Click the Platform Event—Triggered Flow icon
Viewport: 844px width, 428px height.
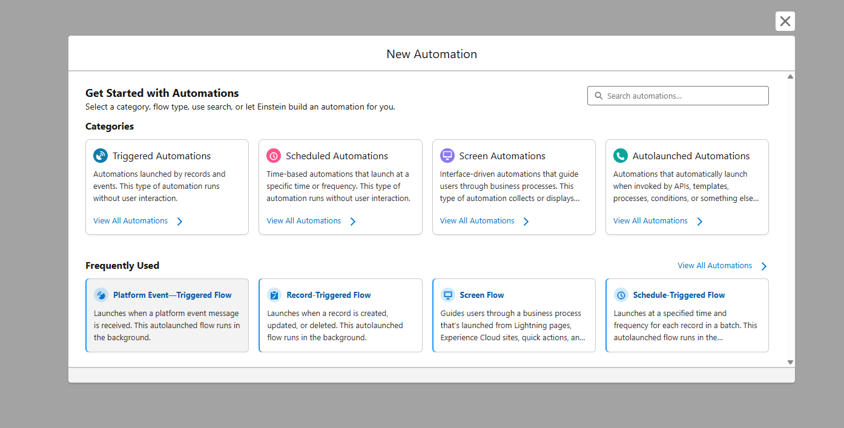point(101,295)
